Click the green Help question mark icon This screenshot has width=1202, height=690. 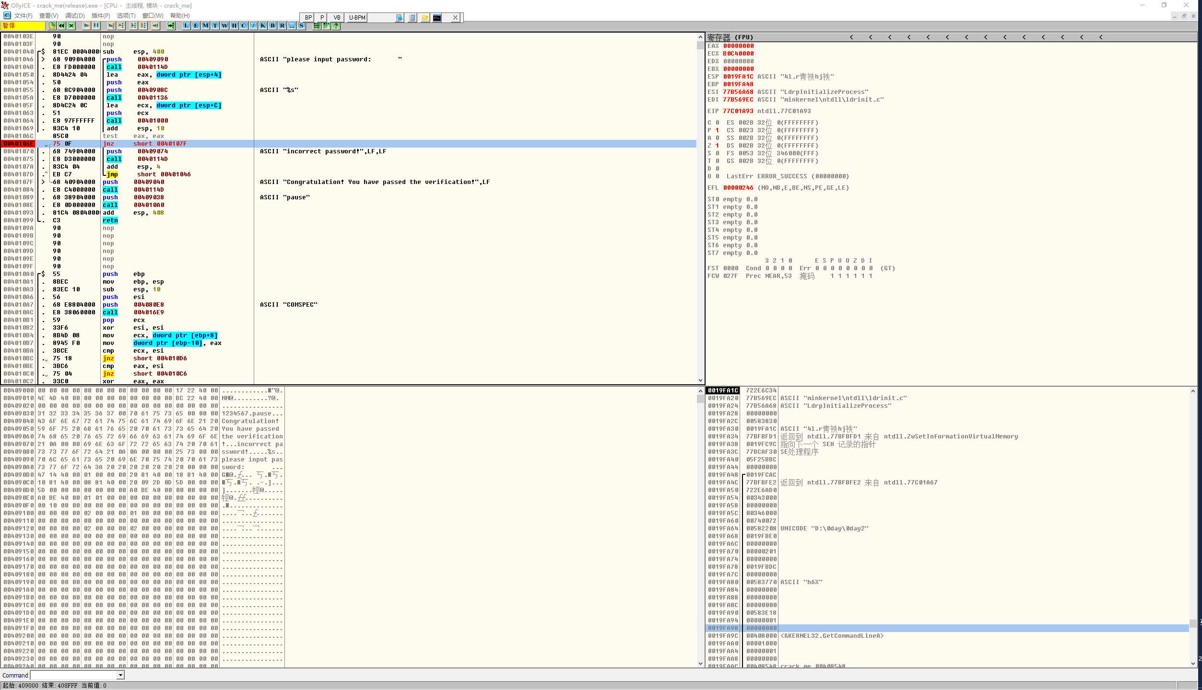336,26
